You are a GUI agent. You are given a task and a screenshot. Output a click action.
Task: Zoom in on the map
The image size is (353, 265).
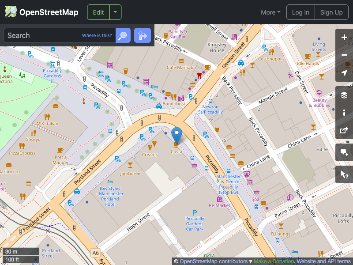click(x=344, y=38)
